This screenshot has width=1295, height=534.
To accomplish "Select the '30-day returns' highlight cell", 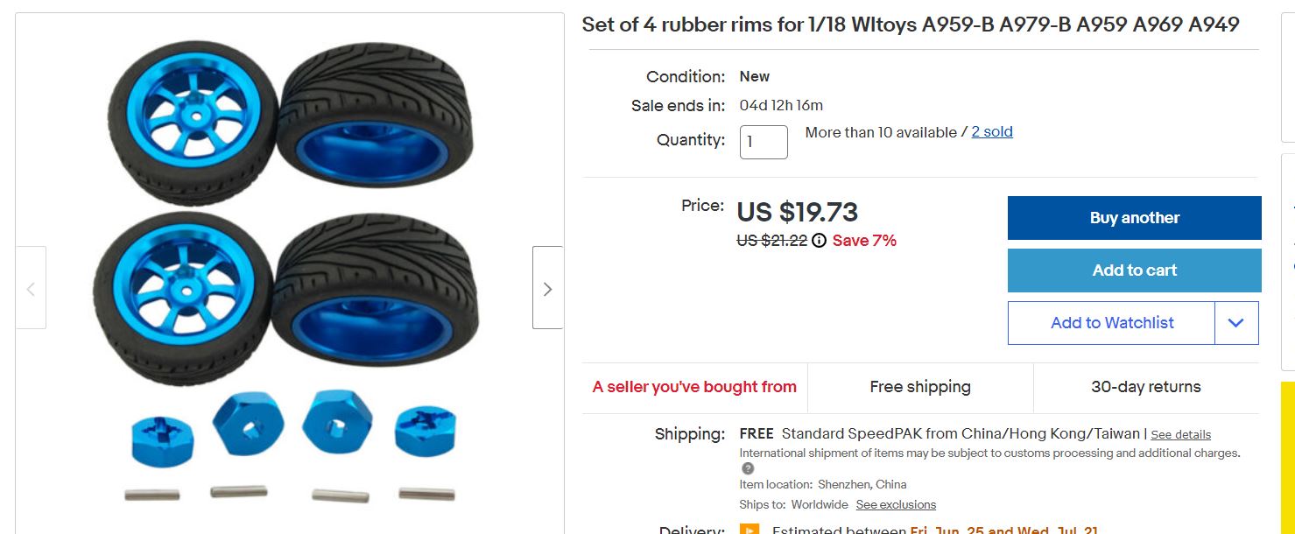I will (1146, 387).
